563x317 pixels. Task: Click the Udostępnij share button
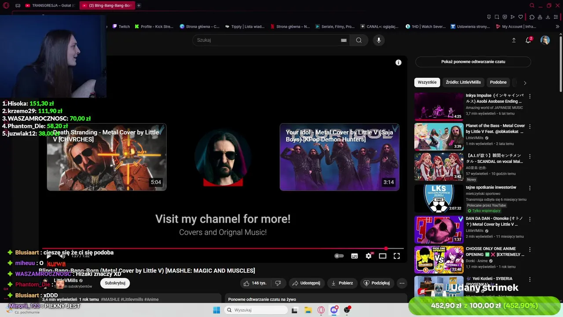pos(306,283)
